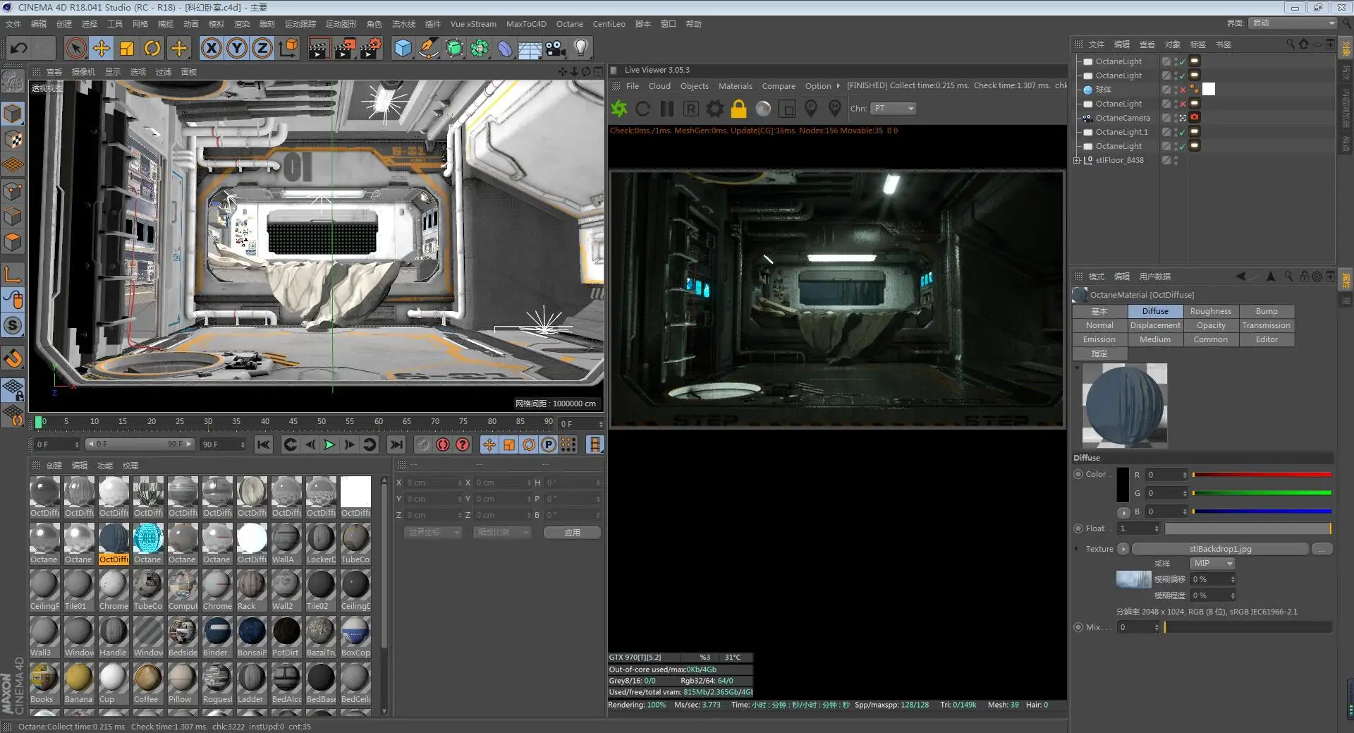
Task: Click the Undo arrow icon
Action: (x=19, y=48)
